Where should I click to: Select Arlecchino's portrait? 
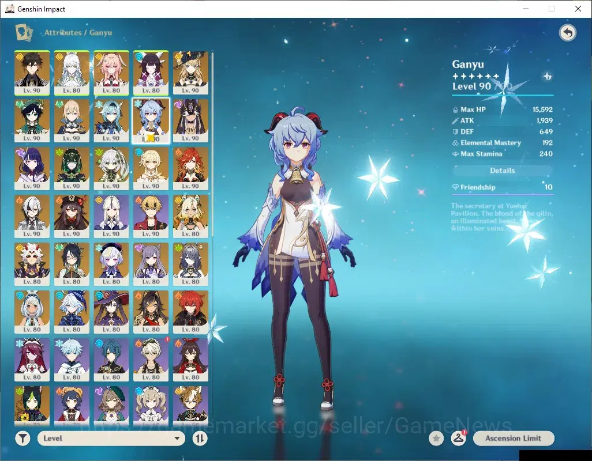[x=32, y=216]
